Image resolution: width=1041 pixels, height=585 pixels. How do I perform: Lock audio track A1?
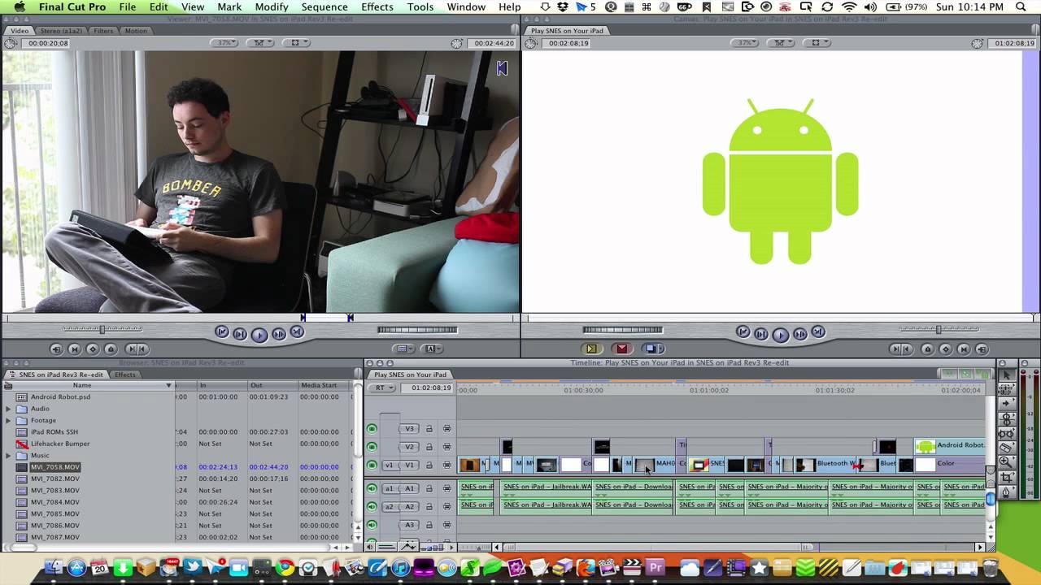click(429, 488)
